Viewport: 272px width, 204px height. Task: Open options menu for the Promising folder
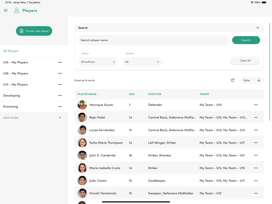[x=60, y=107]
